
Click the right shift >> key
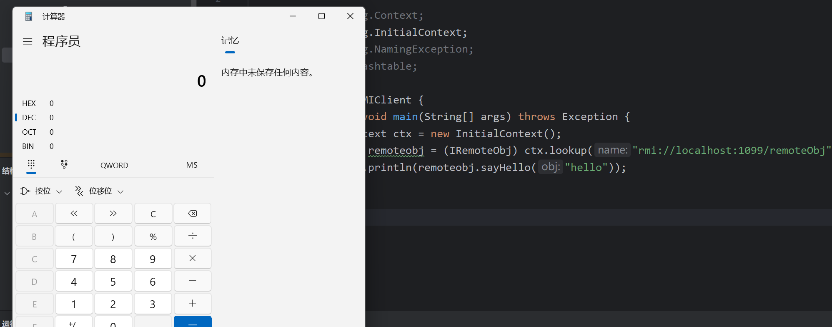[113, 214]
